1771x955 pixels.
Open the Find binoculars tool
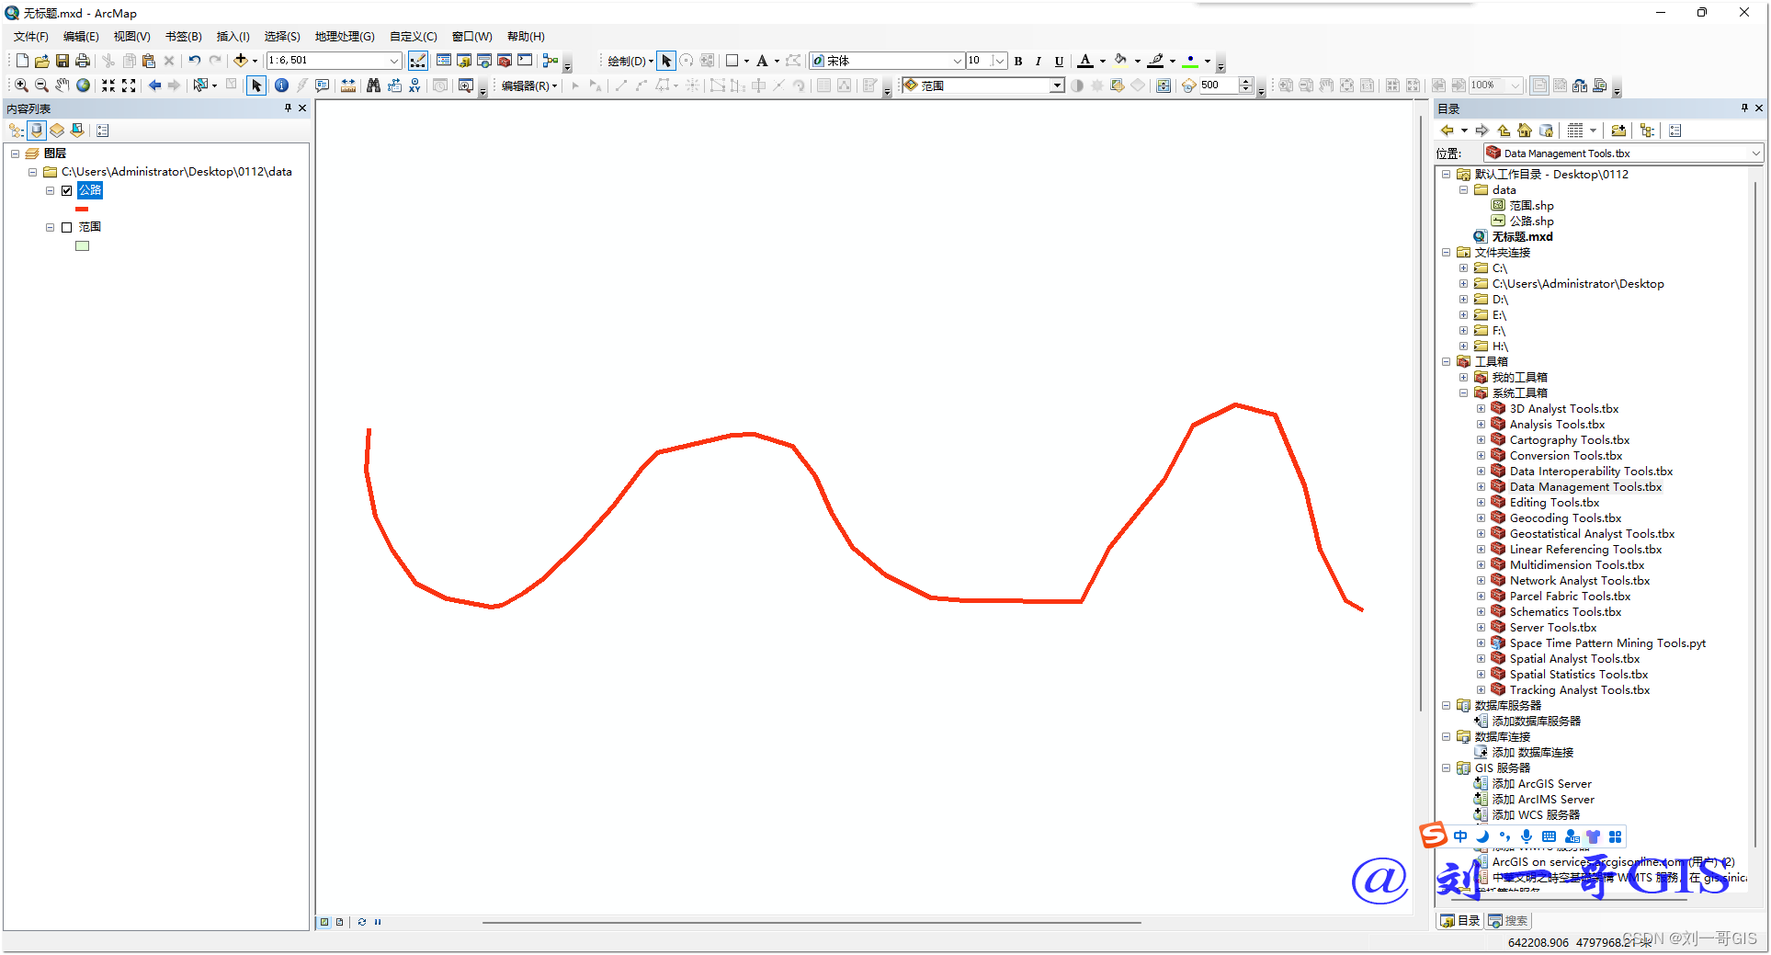tap(373, 85)
